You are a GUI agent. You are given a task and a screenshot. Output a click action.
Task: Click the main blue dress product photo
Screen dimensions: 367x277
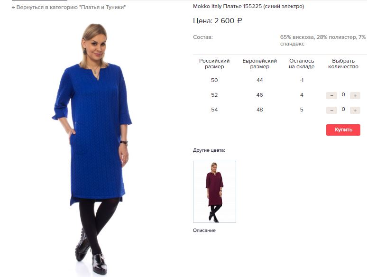92,148
